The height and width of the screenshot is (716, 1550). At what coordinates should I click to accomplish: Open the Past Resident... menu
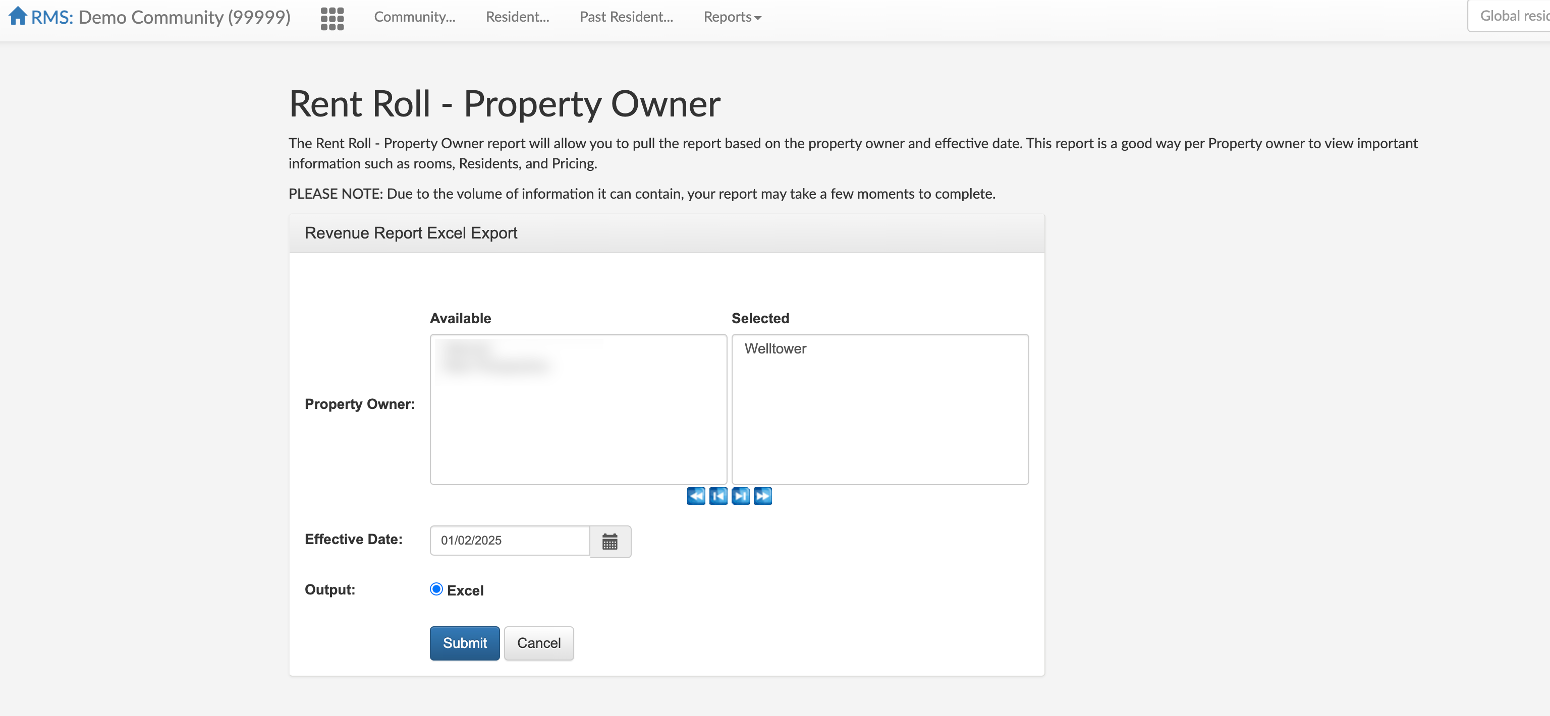[626, 17]
